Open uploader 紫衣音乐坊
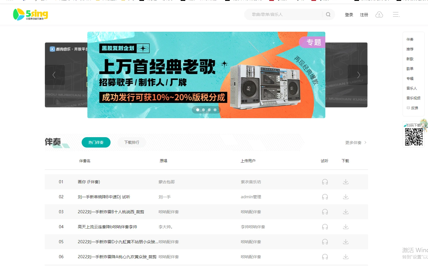 251,182
